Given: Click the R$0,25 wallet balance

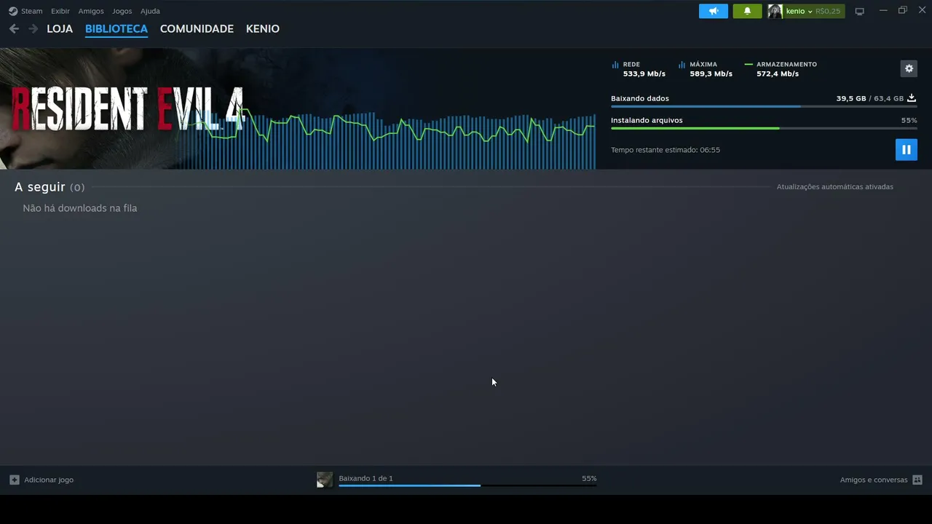Looking at the screenshot, I should tap(828, 11).
